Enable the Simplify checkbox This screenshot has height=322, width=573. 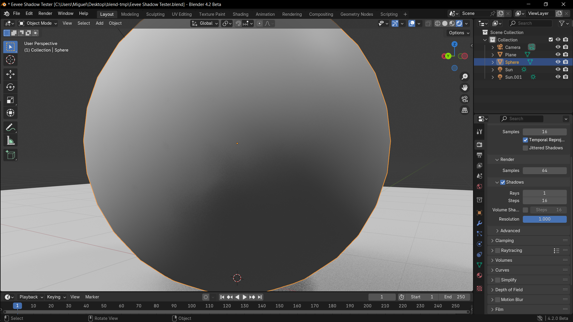click(497, 280)
